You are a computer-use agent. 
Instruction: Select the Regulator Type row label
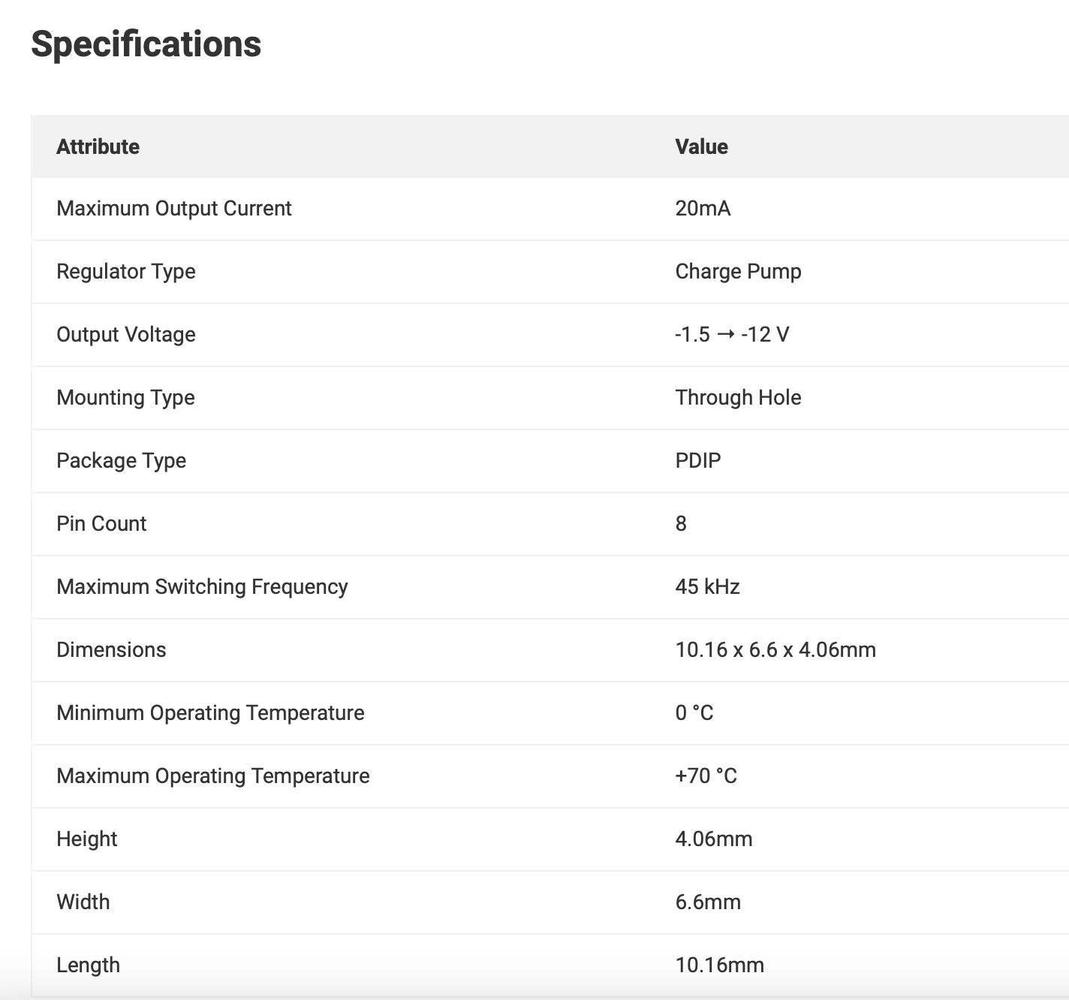click(x=126, y=272)
